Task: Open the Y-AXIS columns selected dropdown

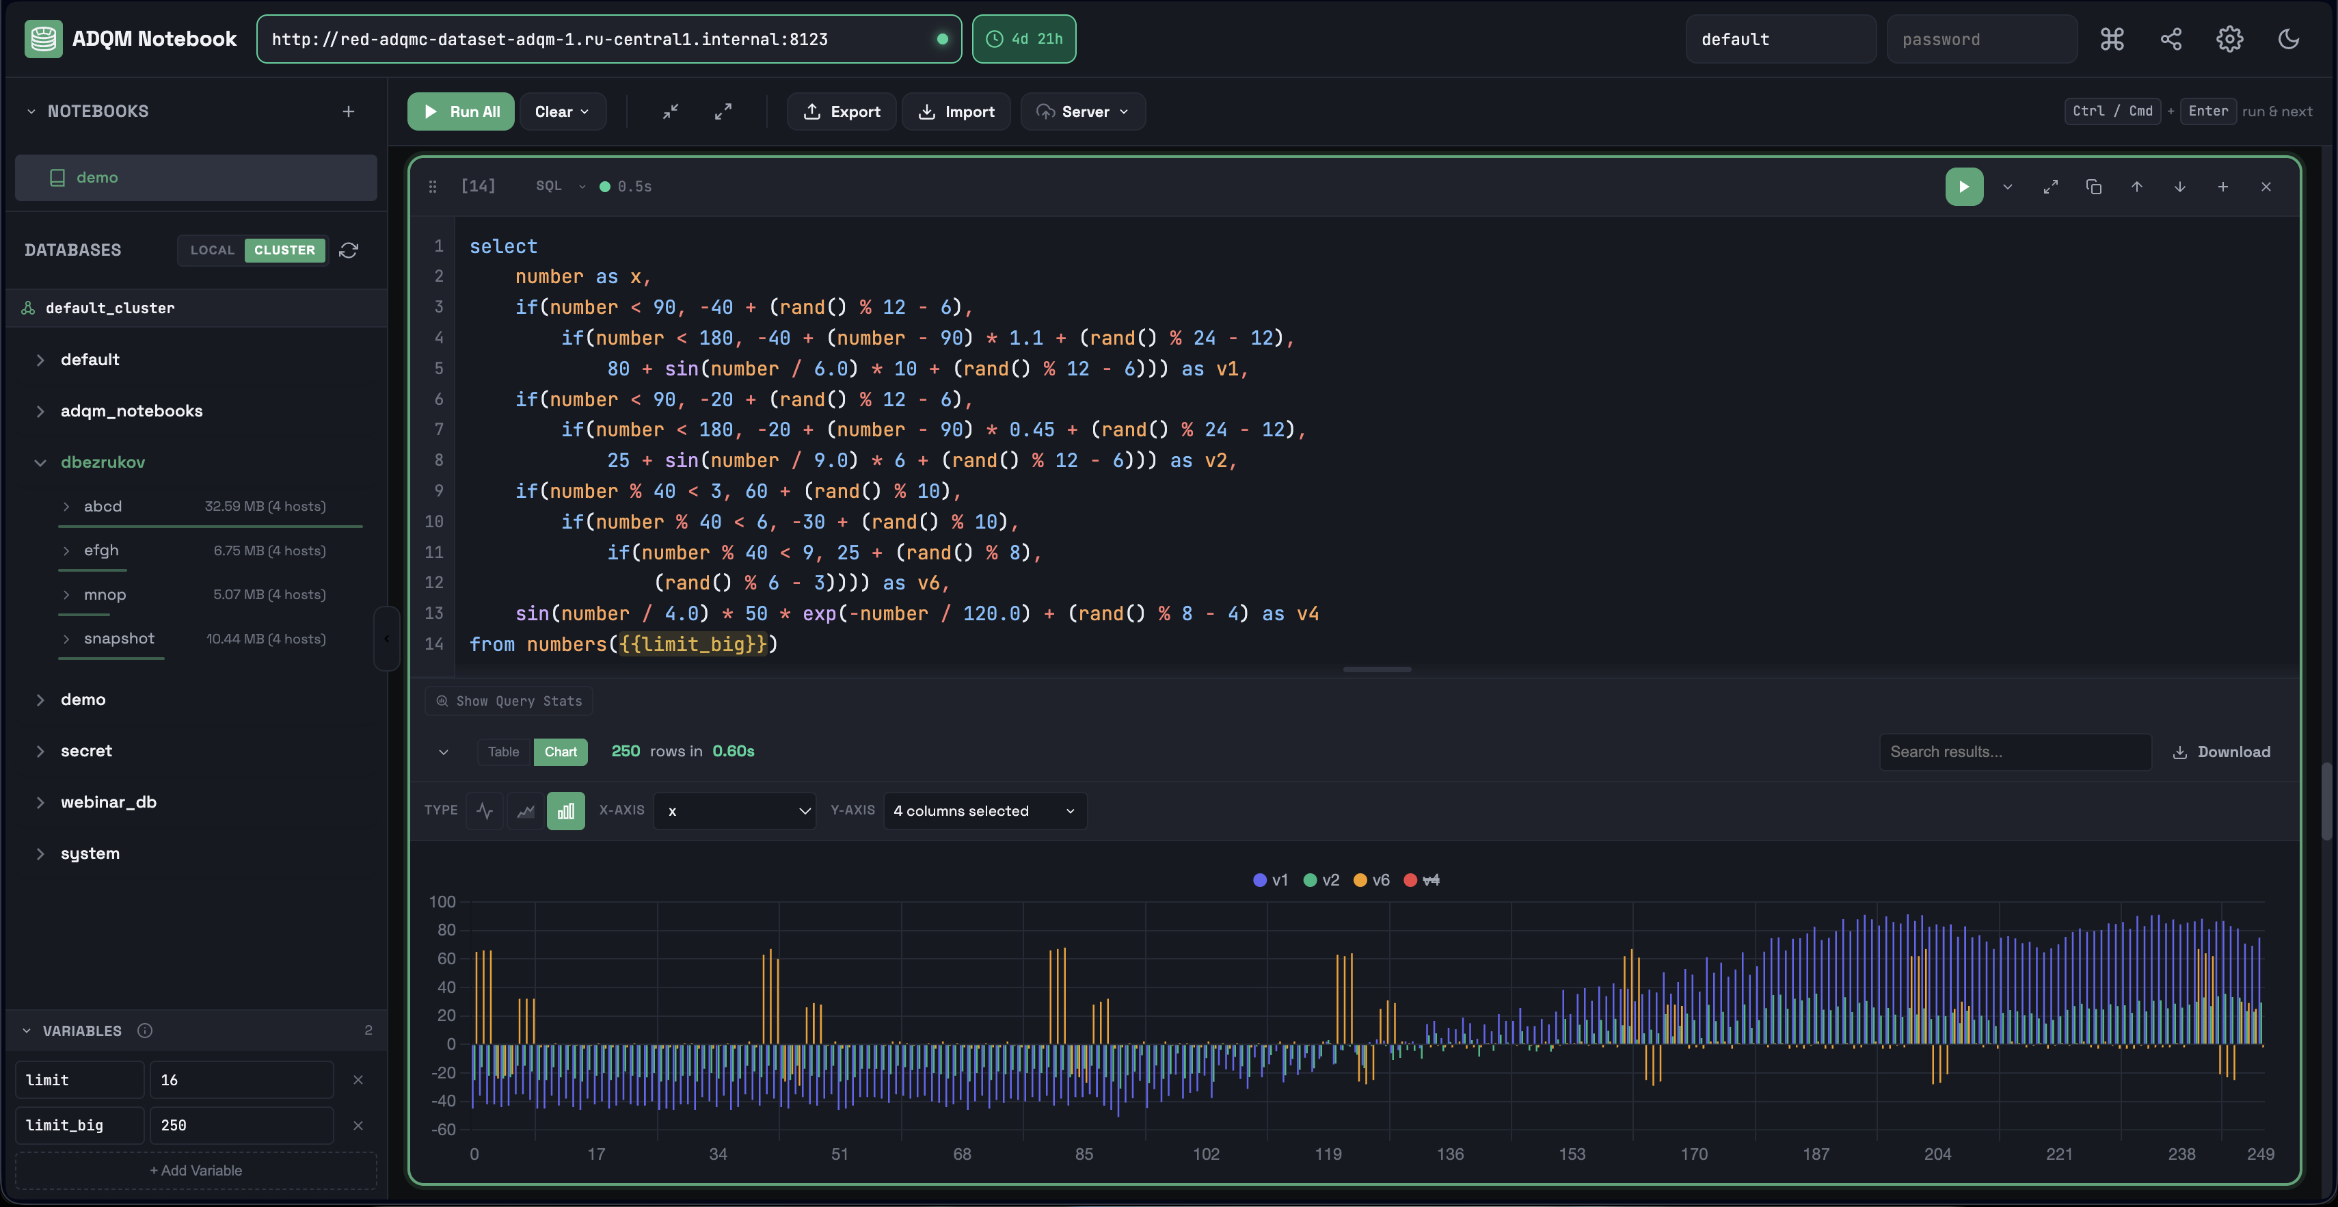Action: 984,811
